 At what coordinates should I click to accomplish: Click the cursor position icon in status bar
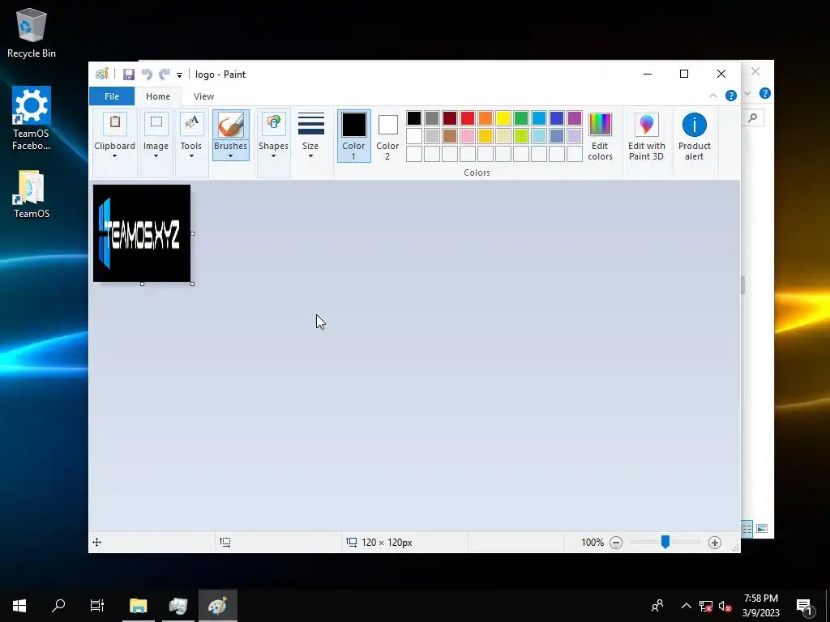(x=97, y=542)
